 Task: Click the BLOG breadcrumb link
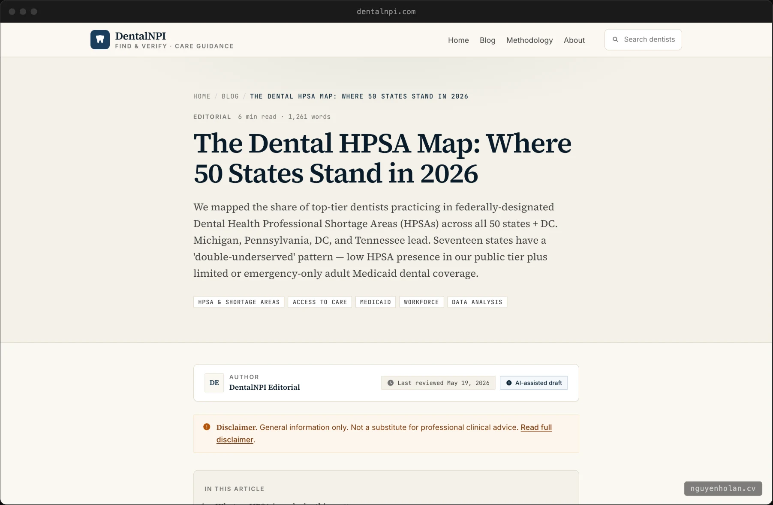pyautogui.click(x=230, y=96)
